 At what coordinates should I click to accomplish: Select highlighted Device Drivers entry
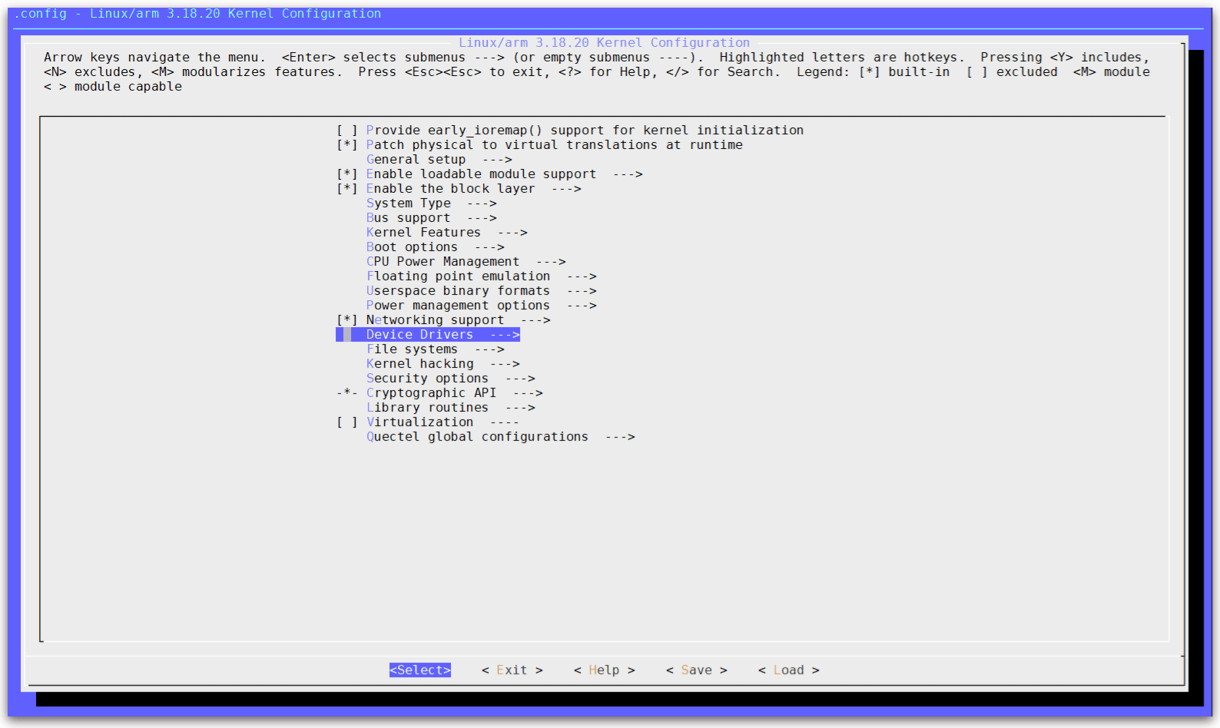tap(428, 335)
